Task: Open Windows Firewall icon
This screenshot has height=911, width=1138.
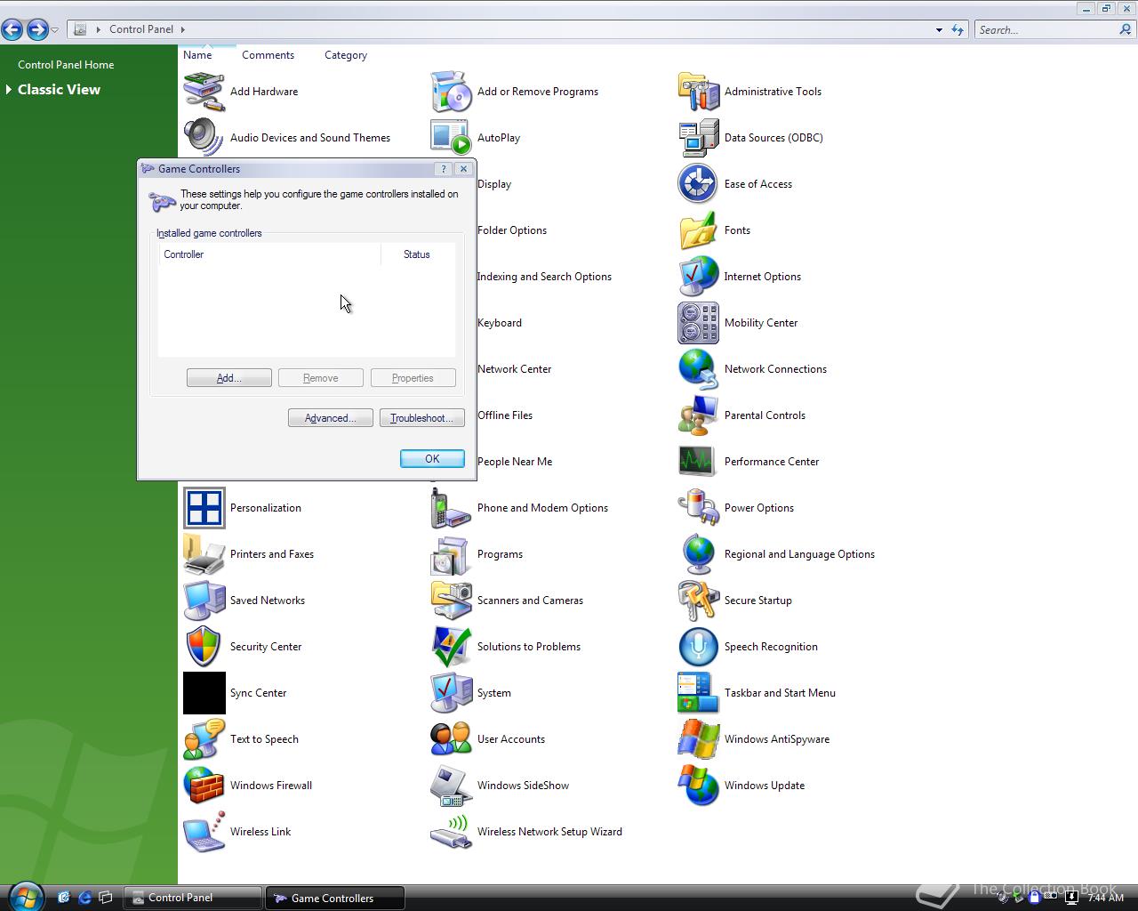Action: [204, 786]
